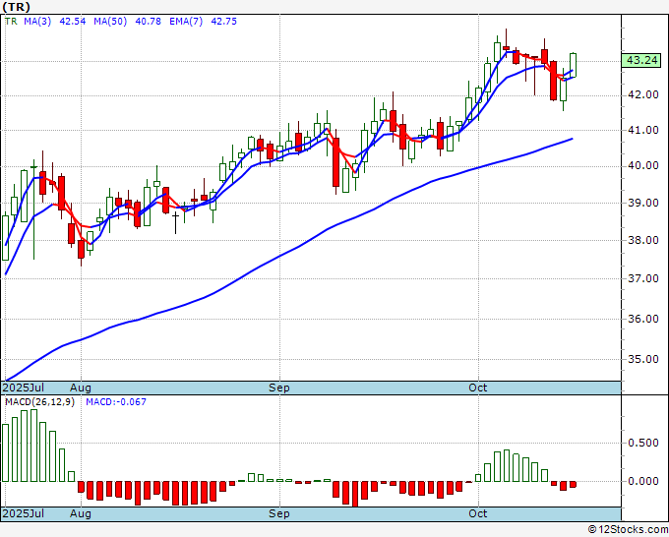Click the MACD:-0.067 value readout
The image size is (669, 537).
click(116, 402)
